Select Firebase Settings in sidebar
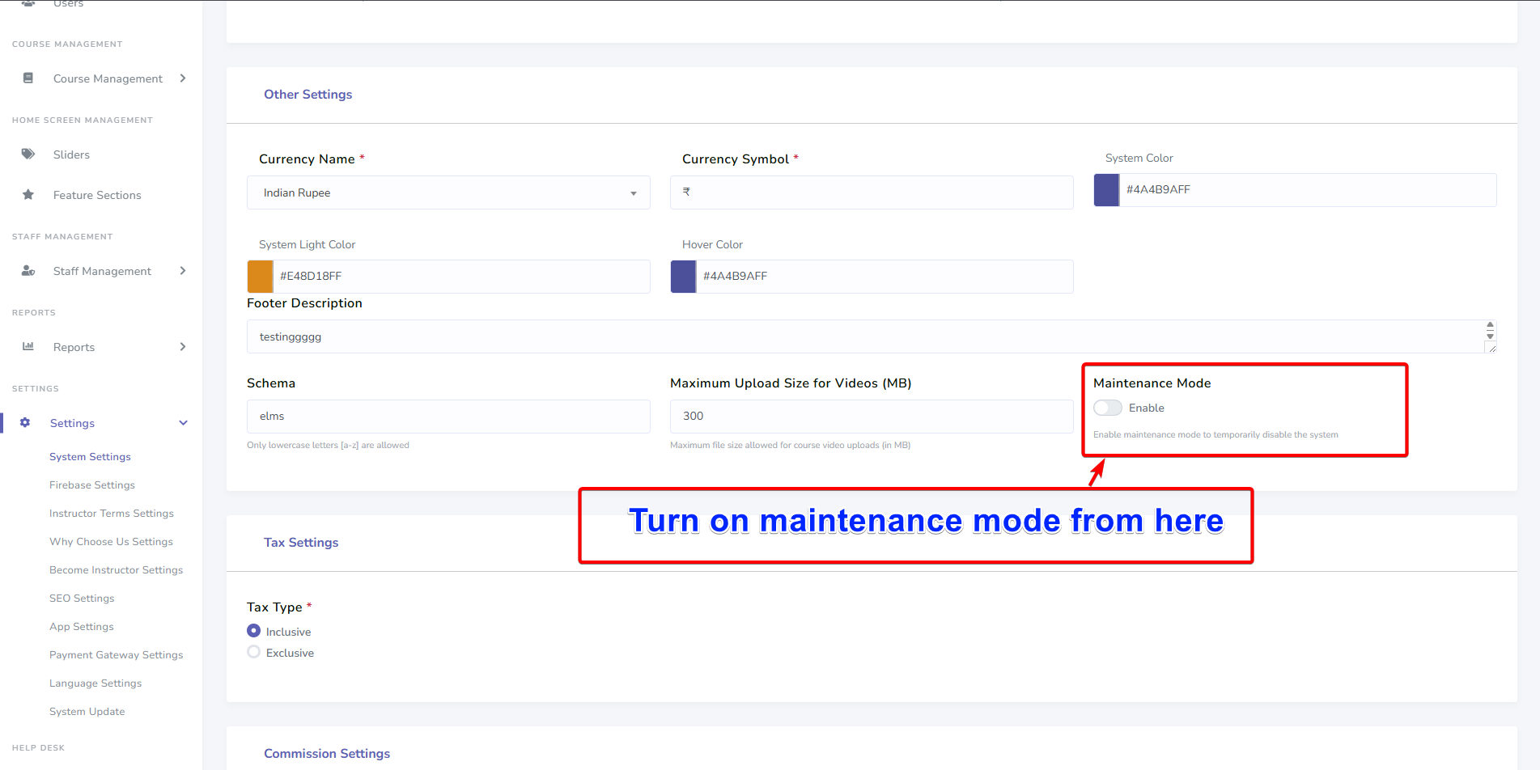1540x770 pixels. (91, 484)
